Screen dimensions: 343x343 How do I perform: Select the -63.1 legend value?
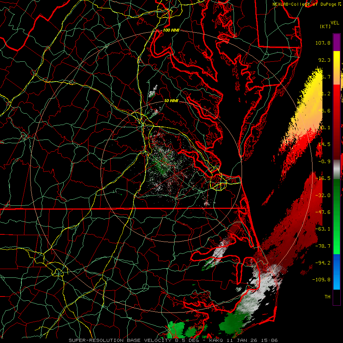coord(323,229)
